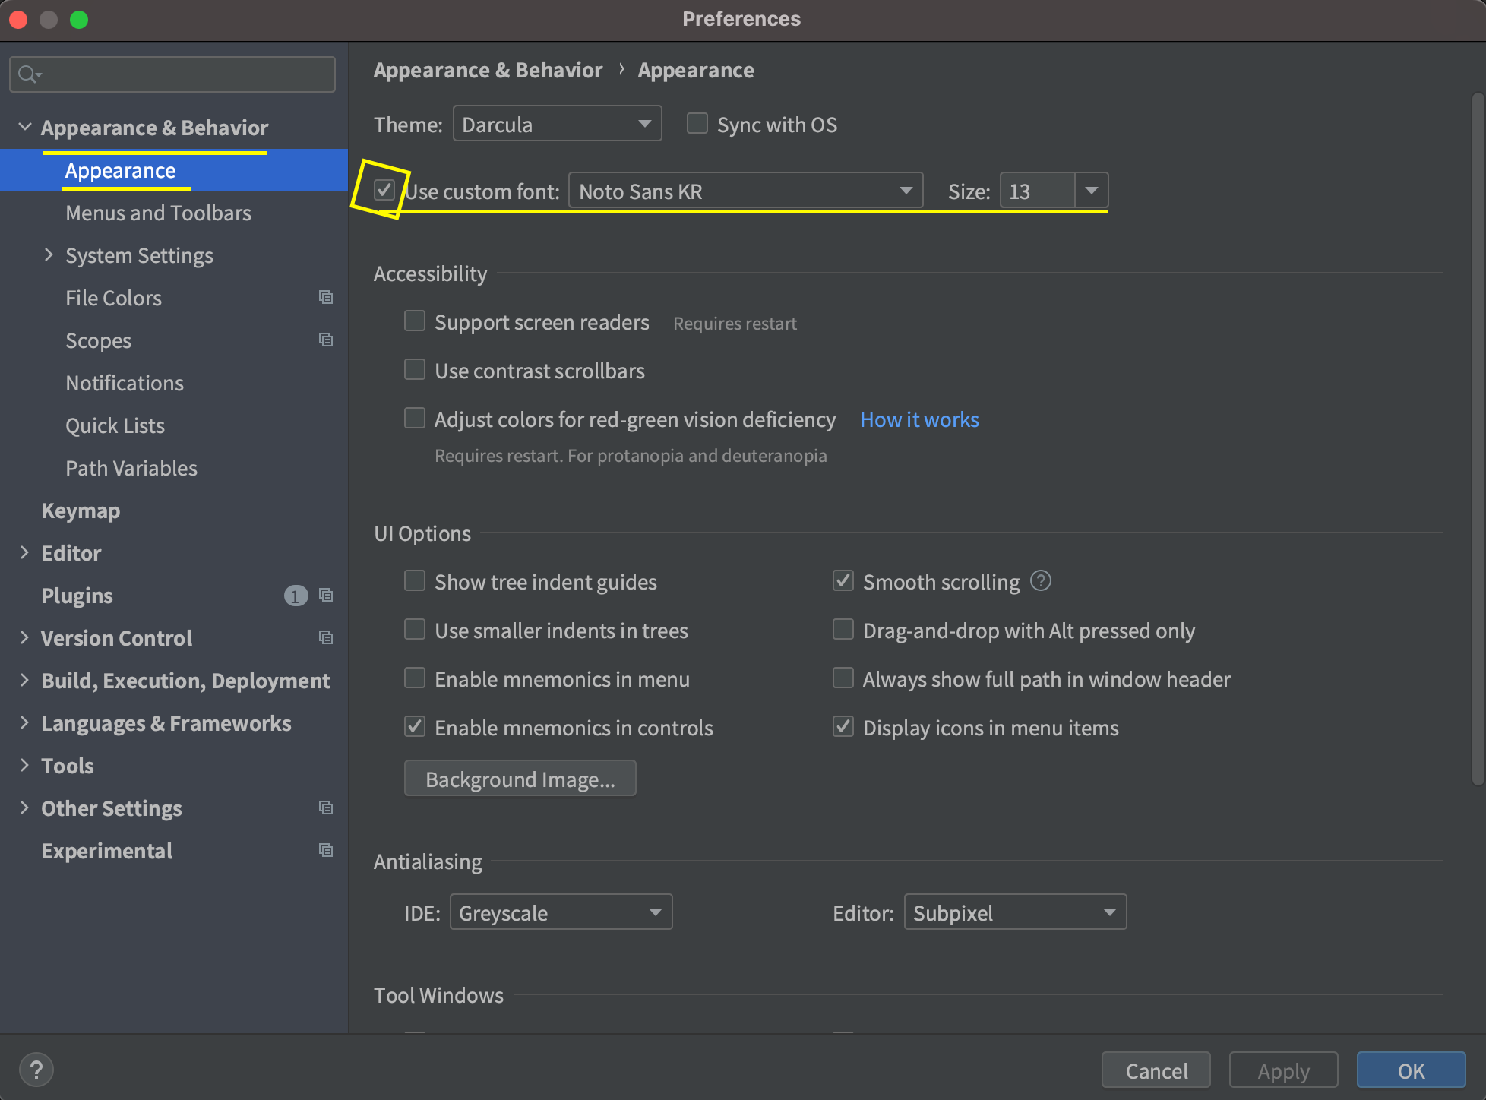The width and height of the screenshot is (1486, 1100).
Task: Enable Show tree indent guides
Action: tap(415, 581)
